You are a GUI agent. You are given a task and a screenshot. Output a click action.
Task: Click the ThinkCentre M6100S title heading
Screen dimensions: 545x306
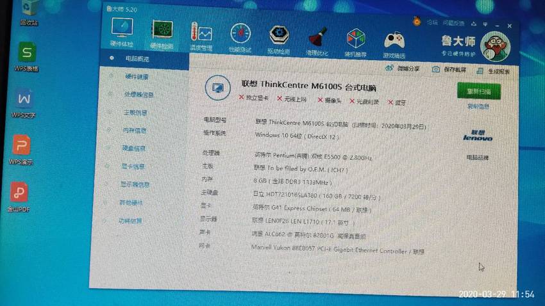[x=309, y=85]
